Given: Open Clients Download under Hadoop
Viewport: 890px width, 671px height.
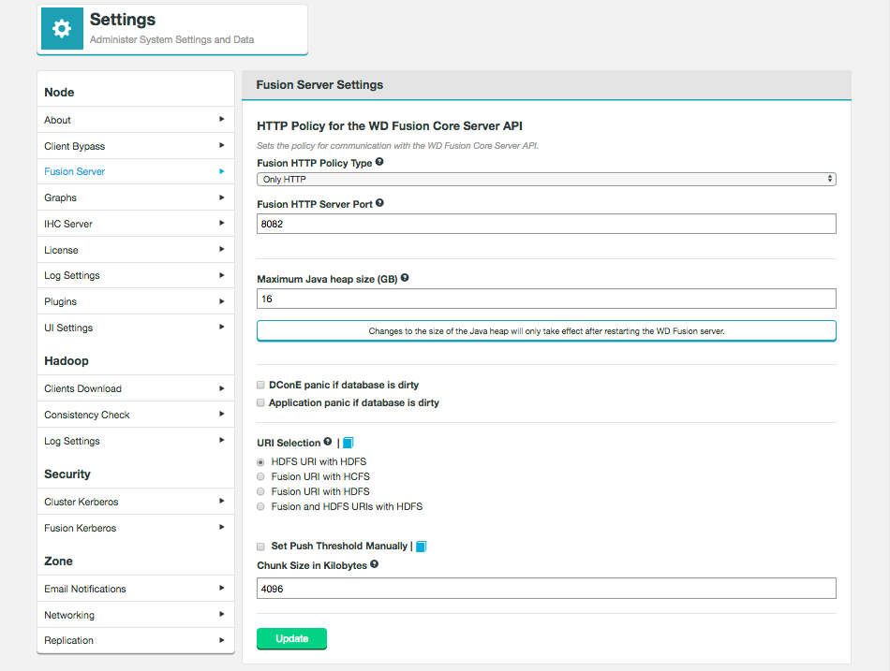Looking at the screenshot, I should [136, 388].
